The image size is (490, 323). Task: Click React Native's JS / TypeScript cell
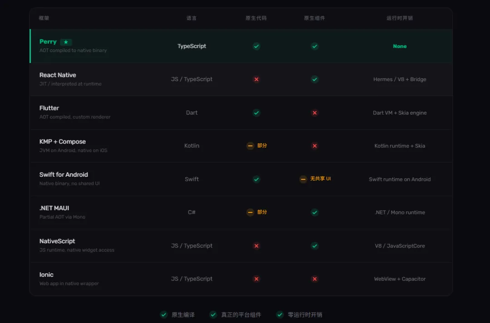[x=191, y=79]
